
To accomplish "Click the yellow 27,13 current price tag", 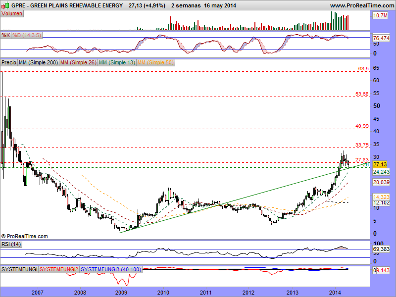I will [380, 164].
